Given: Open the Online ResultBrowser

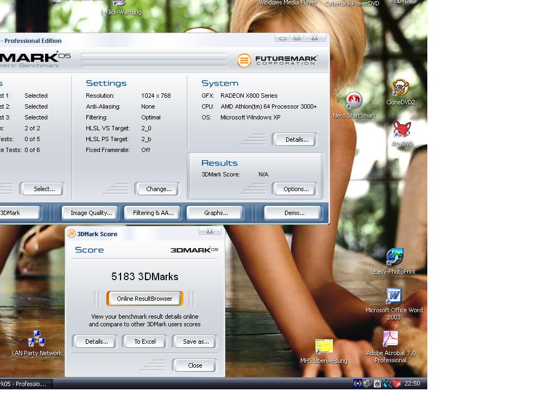Looking at the screenshot, I should [144, 299].
